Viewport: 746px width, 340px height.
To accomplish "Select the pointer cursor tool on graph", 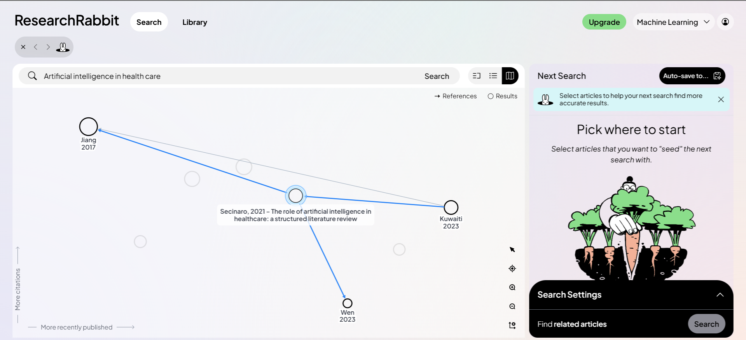I will point(512,249).
